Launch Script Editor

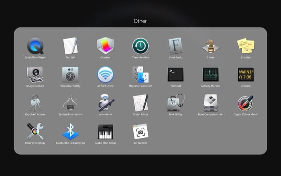pyautogui.click(x=141, y=103)
